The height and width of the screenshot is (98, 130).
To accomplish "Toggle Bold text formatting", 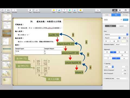I will 106,41.
